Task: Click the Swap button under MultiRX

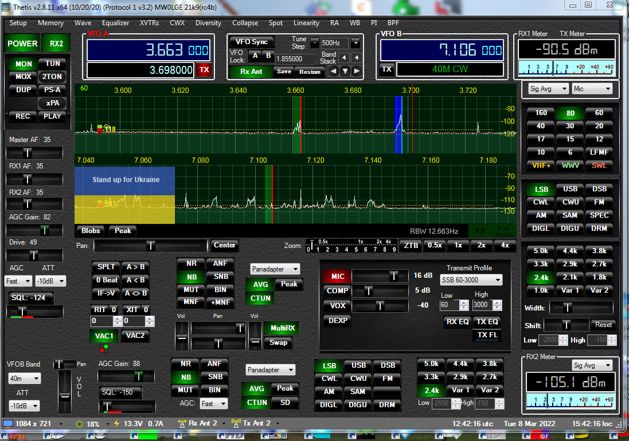Action: (278, 342)
